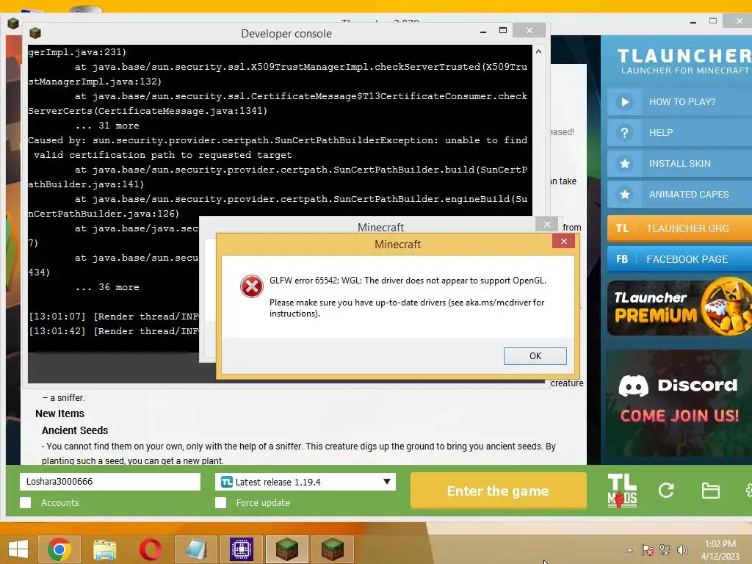This screenshot has height=564, width=752.
Task: Click the Enter the game button
Action: [x=499, y=491]
